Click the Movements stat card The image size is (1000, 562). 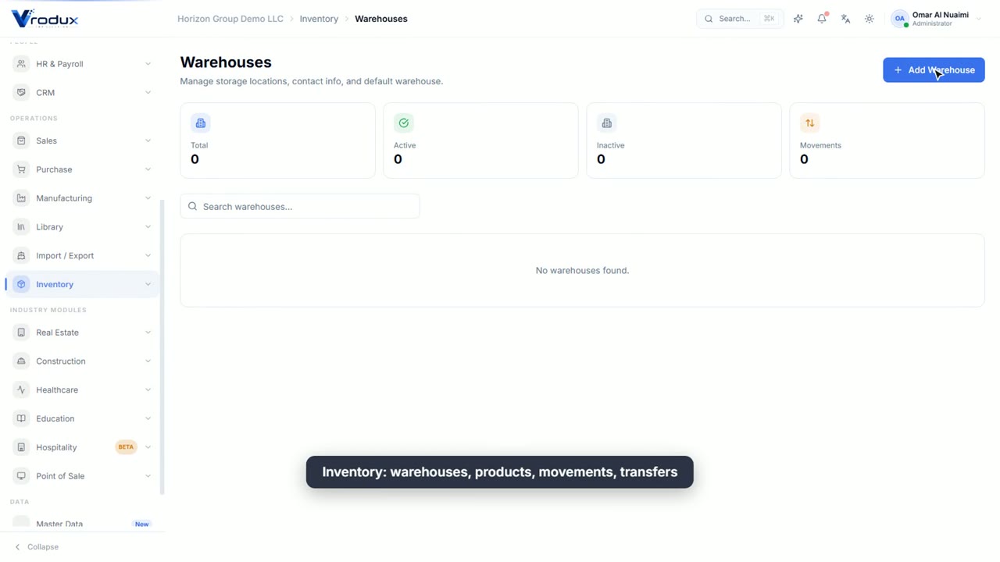(x=887, y=140)
